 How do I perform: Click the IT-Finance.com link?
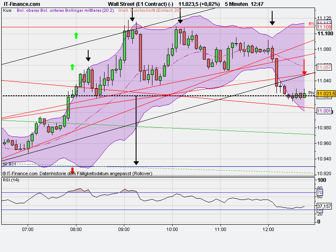click(21, 3)
